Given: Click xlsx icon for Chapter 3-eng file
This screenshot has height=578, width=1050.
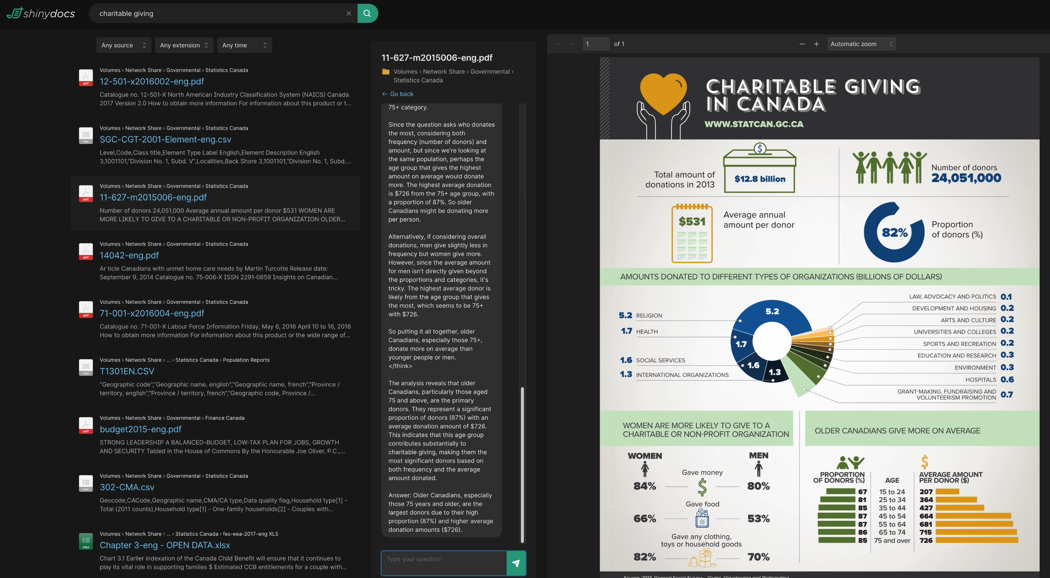Looking at the screenshot, I should pos(86,541).
